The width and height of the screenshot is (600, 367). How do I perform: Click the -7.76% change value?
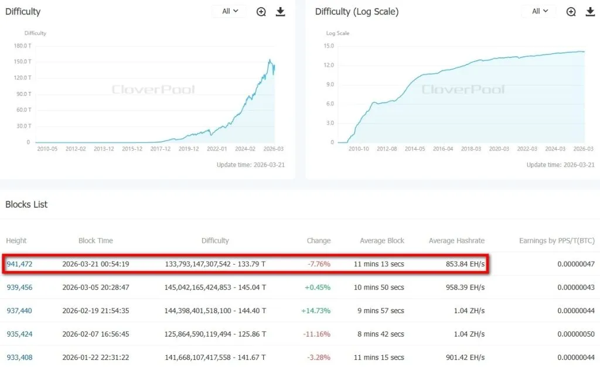click(319, 264)
